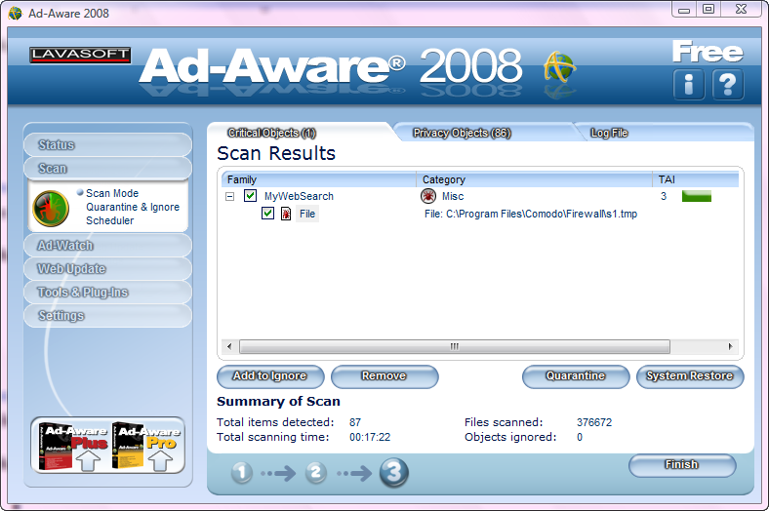Click the red file bug icon

tap(285, 214)
